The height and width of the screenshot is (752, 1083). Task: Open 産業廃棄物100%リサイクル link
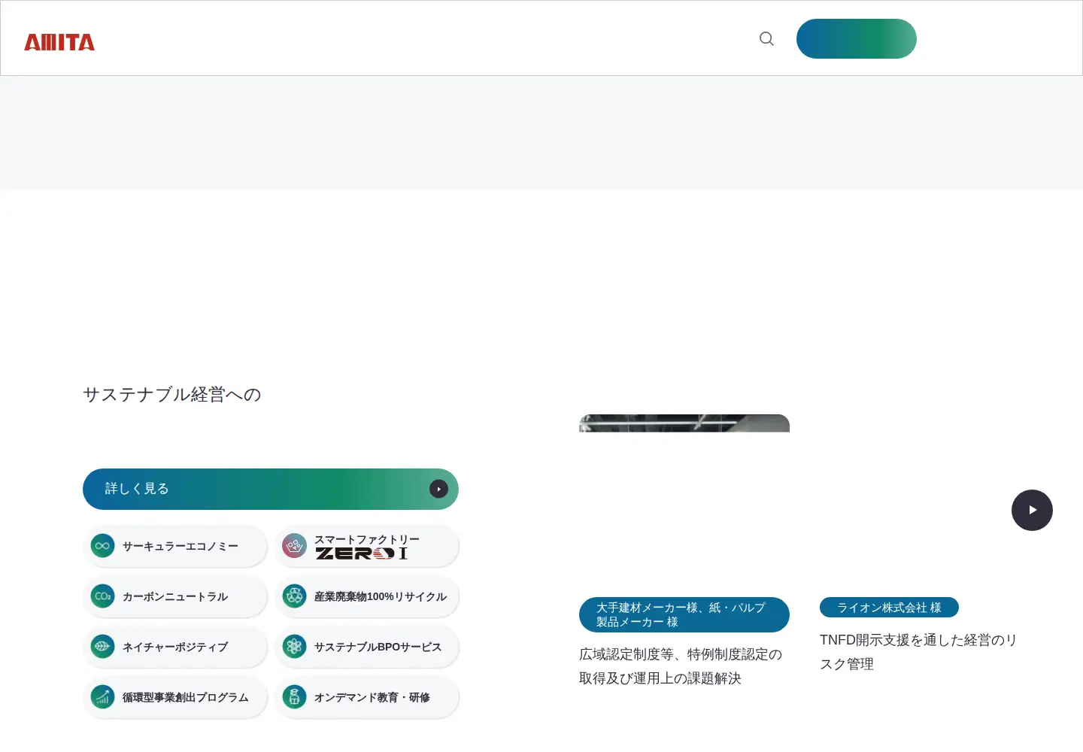click(x=367, y=596)
